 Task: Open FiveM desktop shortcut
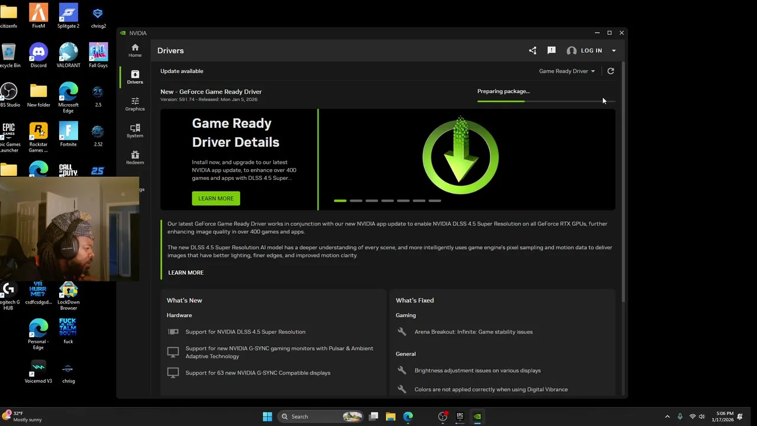pyautogui.click(x=38, y=17)
